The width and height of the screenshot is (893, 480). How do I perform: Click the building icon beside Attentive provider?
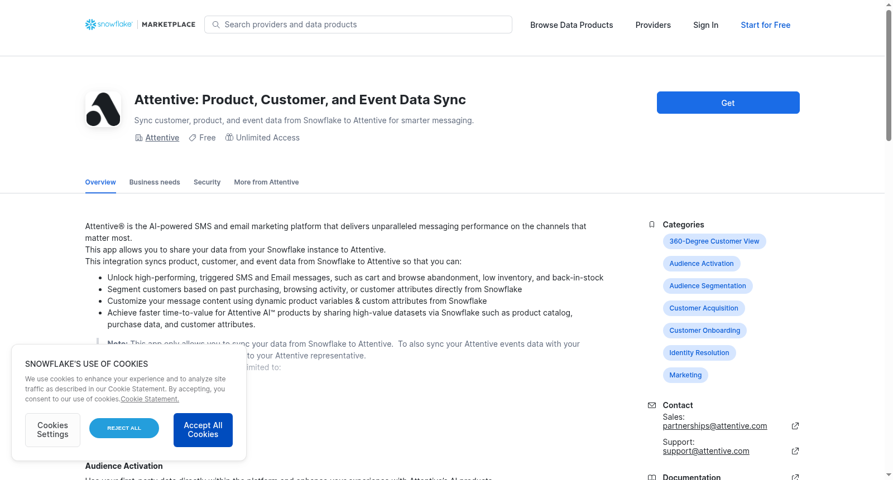(x=139, y=138)
